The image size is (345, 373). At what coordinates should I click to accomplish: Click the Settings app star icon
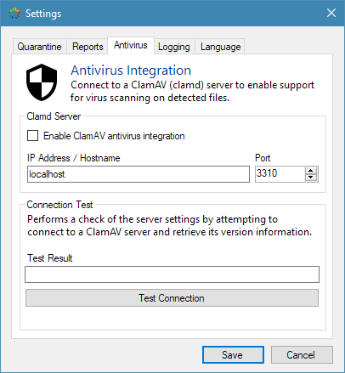[x=14, y=13]
